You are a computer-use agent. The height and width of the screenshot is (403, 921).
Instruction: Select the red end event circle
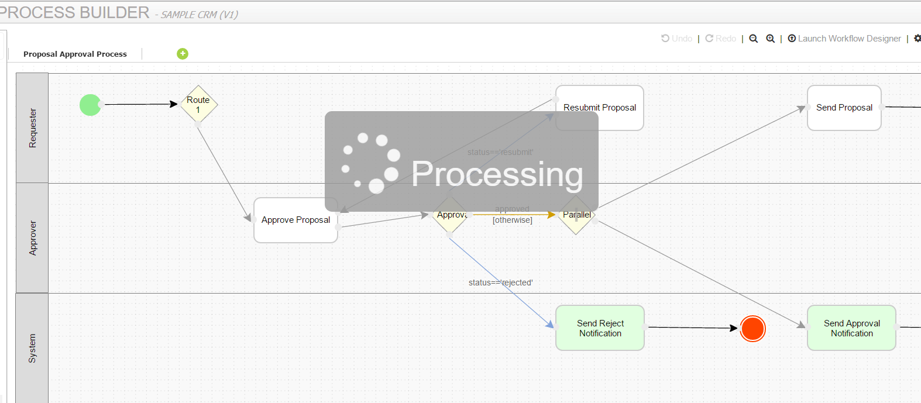tap(752, 329)
